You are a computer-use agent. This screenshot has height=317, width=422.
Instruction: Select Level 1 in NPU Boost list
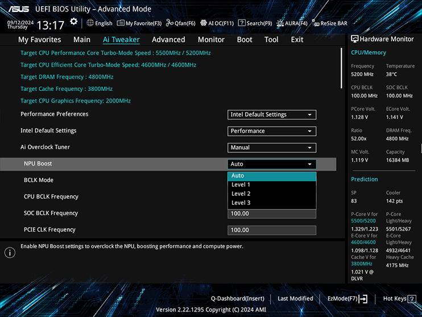[x=241, y=184]
